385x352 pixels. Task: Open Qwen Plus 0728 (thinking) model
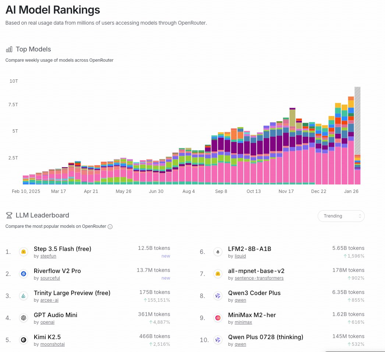(x=265, y=337)
